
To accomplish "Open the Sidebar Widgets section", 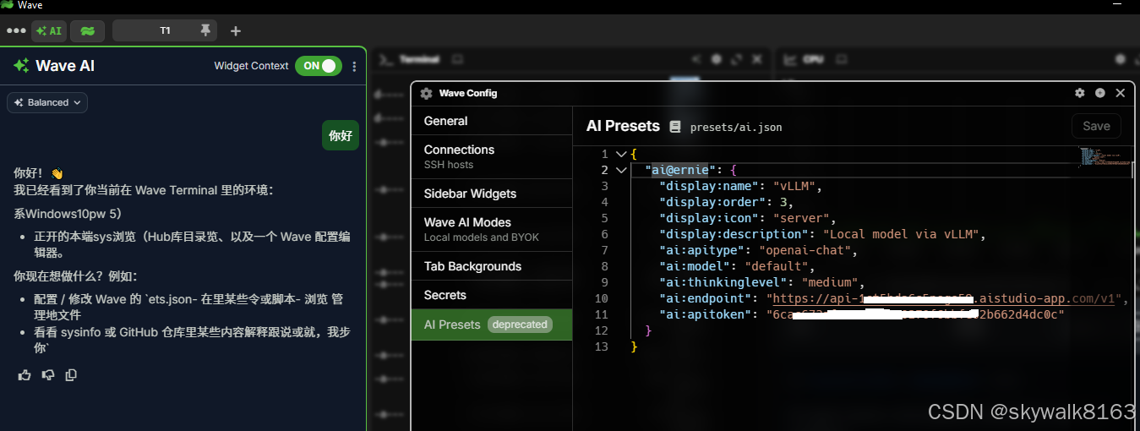I will 492,194.
